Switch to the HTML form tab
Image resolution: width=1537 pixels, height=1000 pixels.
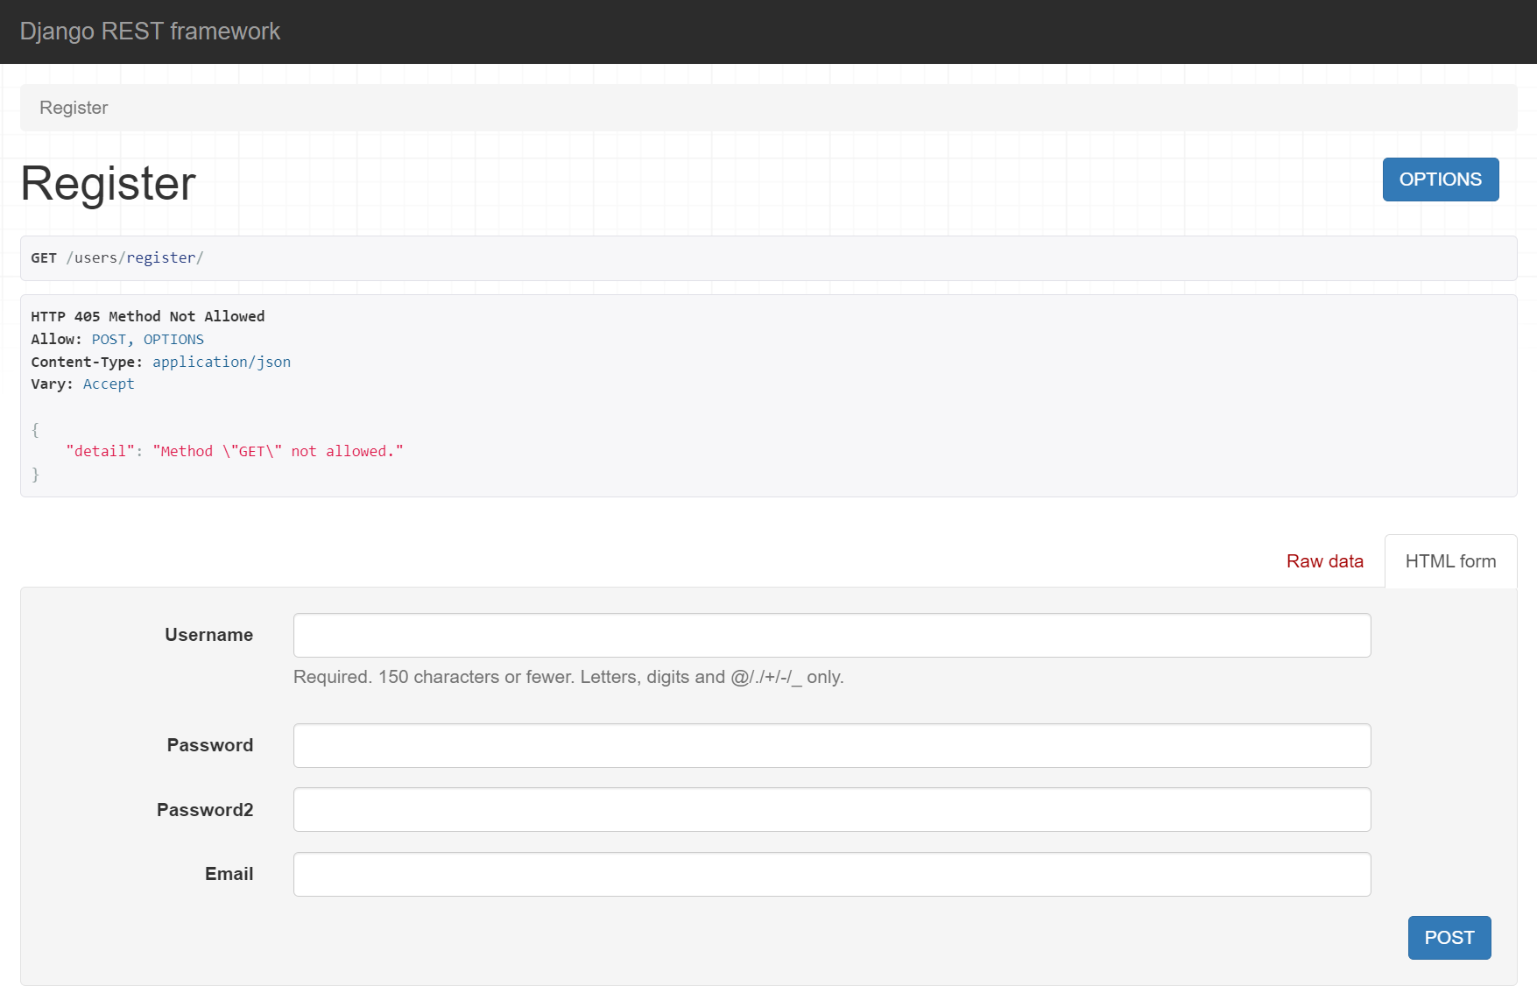coord(1450,561)
